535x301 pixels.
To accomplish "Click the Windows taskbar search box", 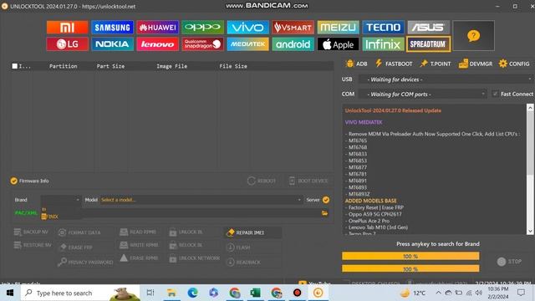I will click(80, 293).
